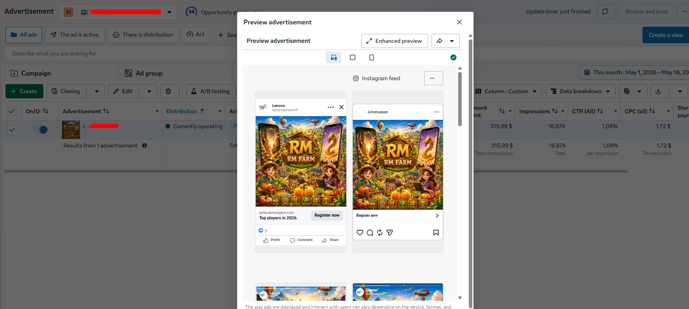Viewport: 689px width, 309px height.
Task: Click Register now button in Facebook preview
Action: [x=327, y=215]
